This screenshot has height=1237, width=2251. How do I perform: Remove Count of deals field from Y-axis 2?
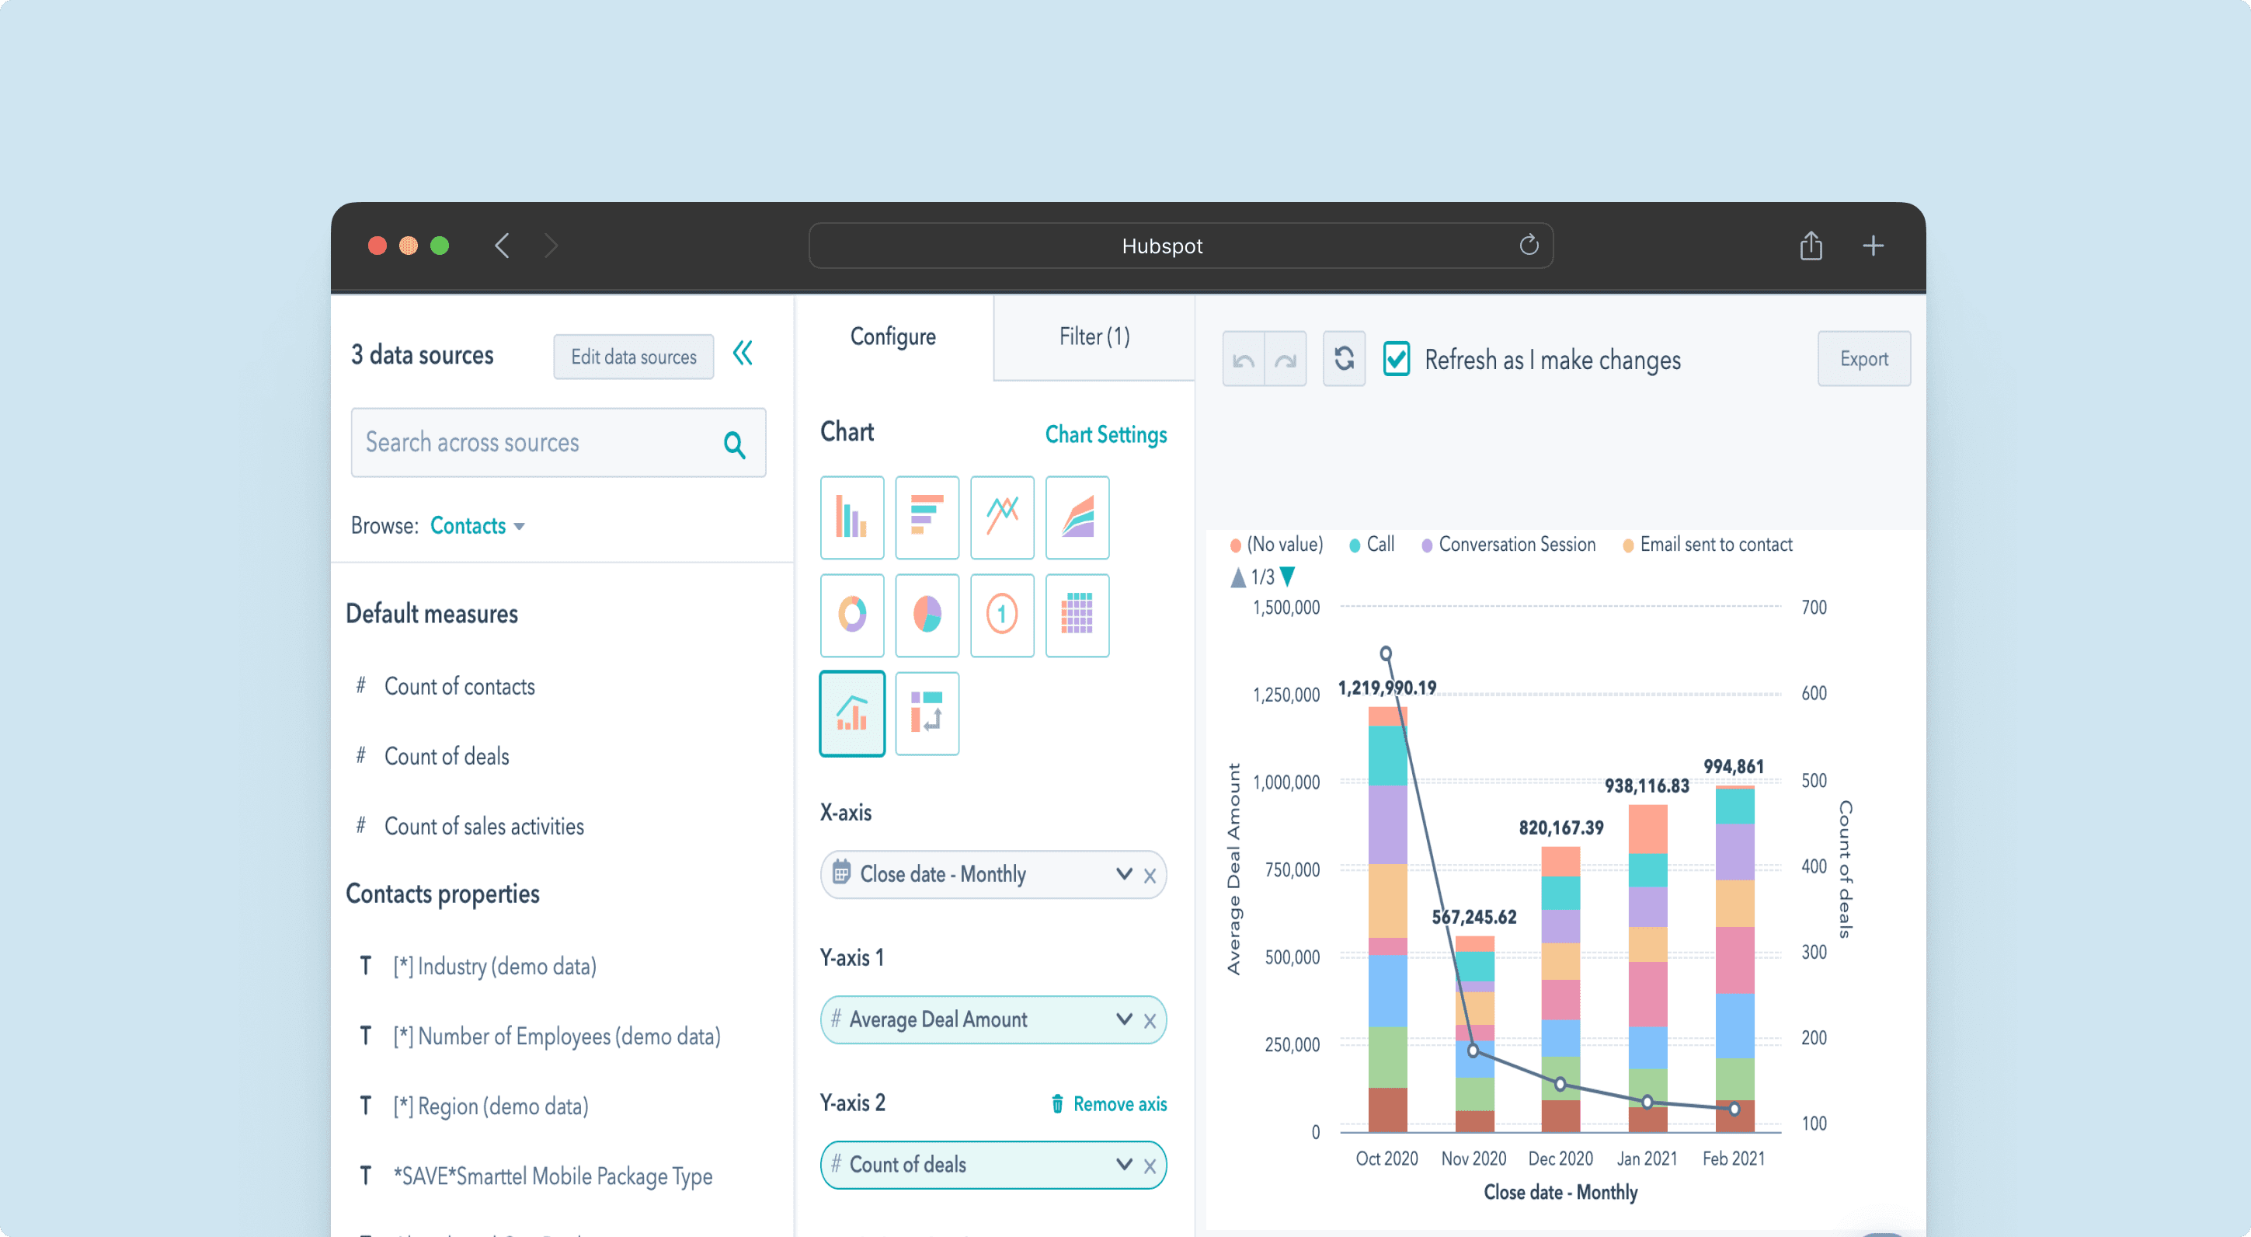click(x=1149, y=1166)
